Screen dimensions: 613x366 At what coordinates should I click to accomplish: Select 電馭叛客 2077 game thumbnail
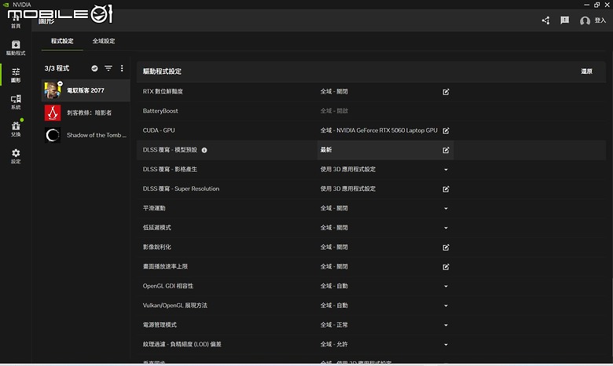tap(53, 90)
